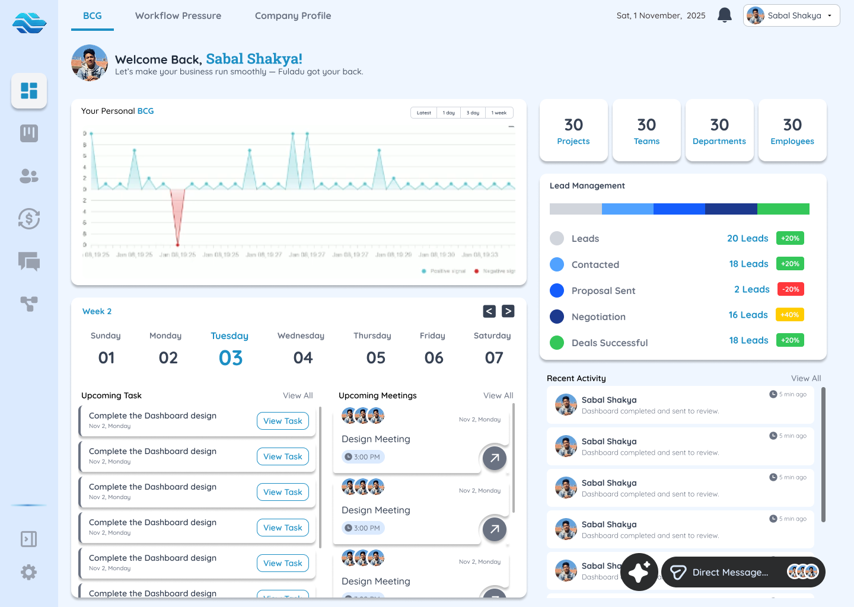Screen dimensions: 854x607
Task: Click the Contacted light blue dot
Action: point(557,264)
